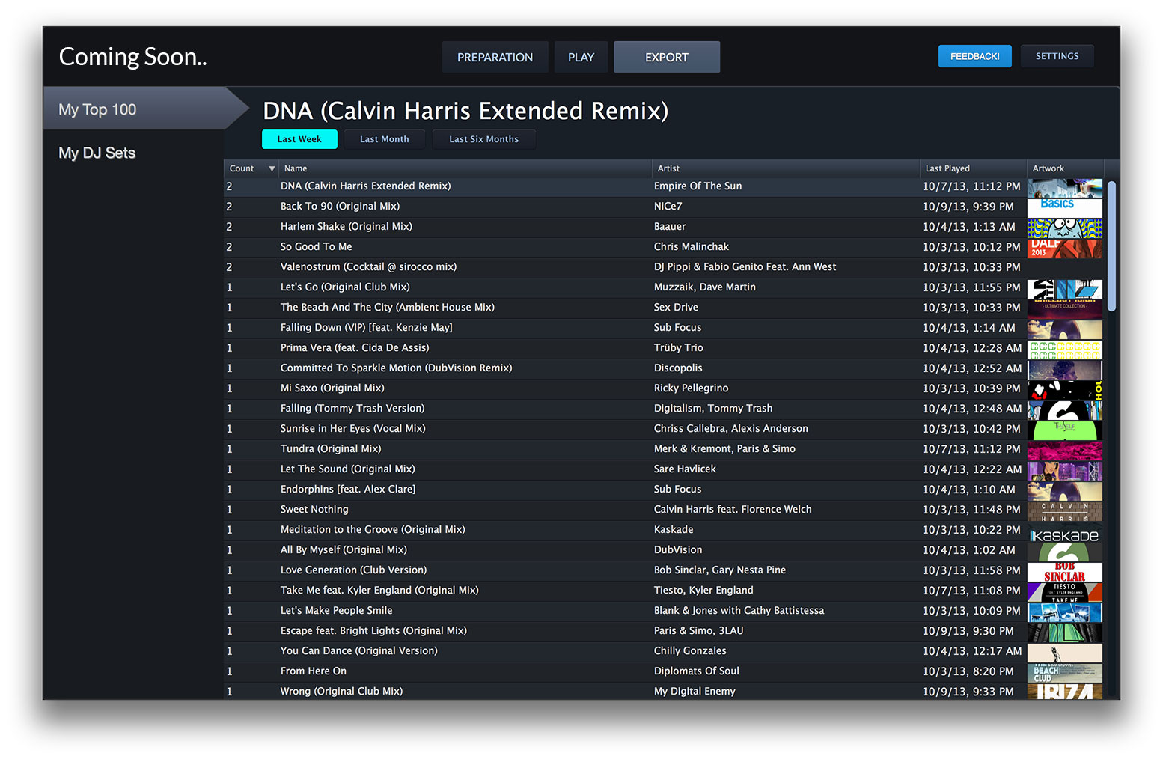The width and height of the screenshot is (1163, 759).
Task: Select artist Muzzaik, Dave Martin
Action: click(704, 287)
